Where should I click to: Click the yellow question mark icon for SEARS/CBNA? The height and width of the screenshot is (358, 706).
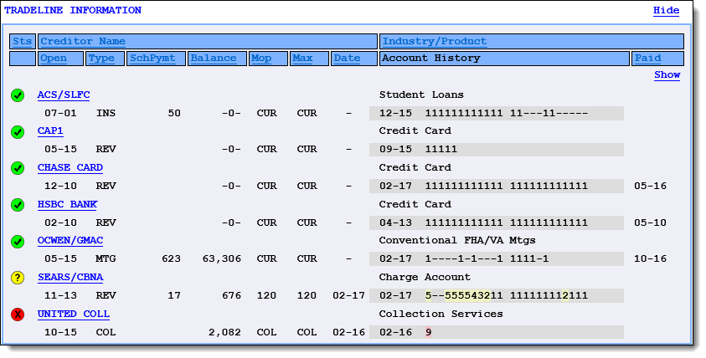click(x=18, y=278)
